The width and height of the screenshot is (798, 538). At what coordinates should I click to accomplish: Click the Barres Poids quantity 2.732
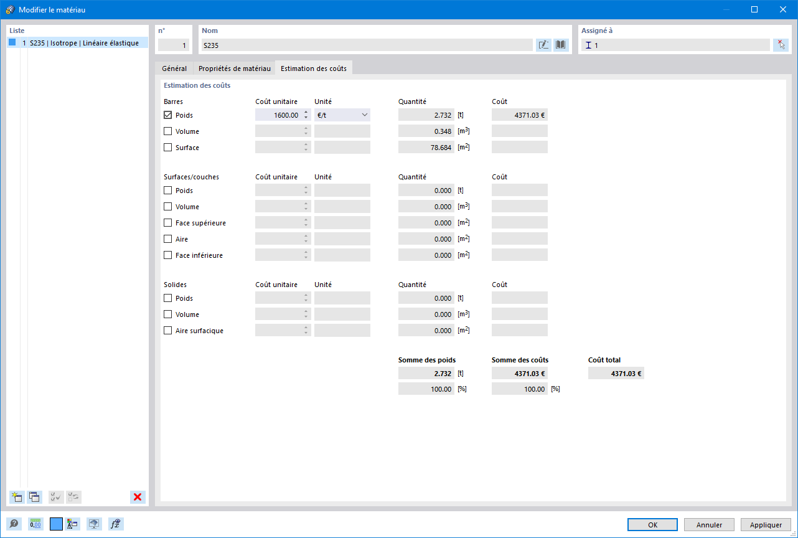pyautogui.click(x=426, y=115)
